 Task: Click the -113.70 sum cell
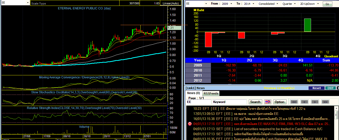point(326,65)
